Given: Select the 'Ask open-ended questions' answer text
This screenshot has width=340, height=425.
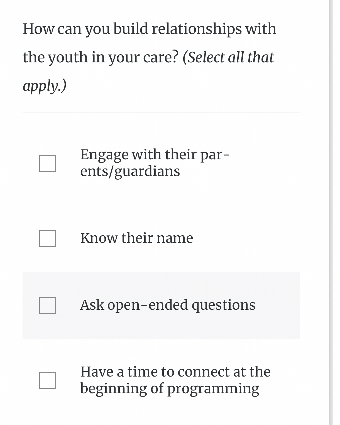Looking at the screenshot, I should 168,305.
